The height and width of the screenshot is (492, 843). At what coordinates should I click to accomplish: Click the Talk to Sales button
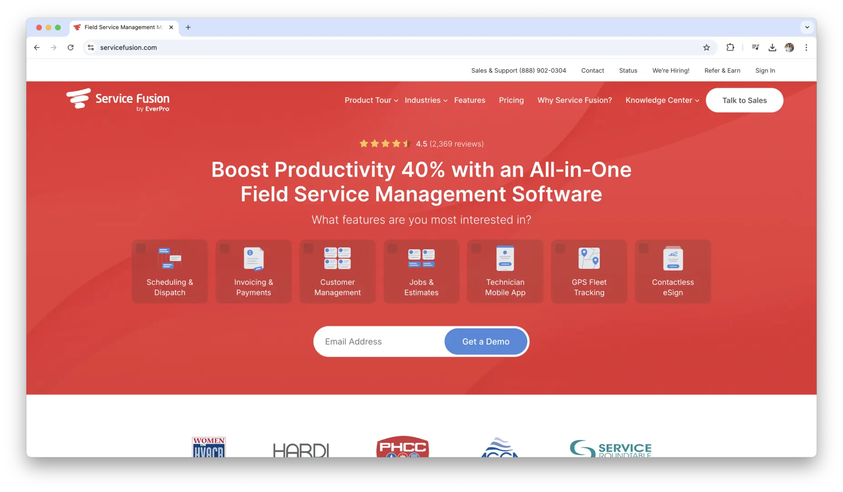click(x=745, y=100)
